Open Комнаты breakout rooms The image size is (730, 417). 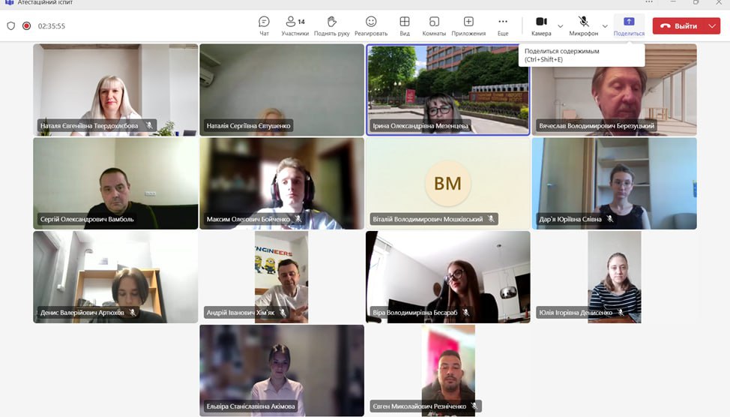click(x=434, y=25)
